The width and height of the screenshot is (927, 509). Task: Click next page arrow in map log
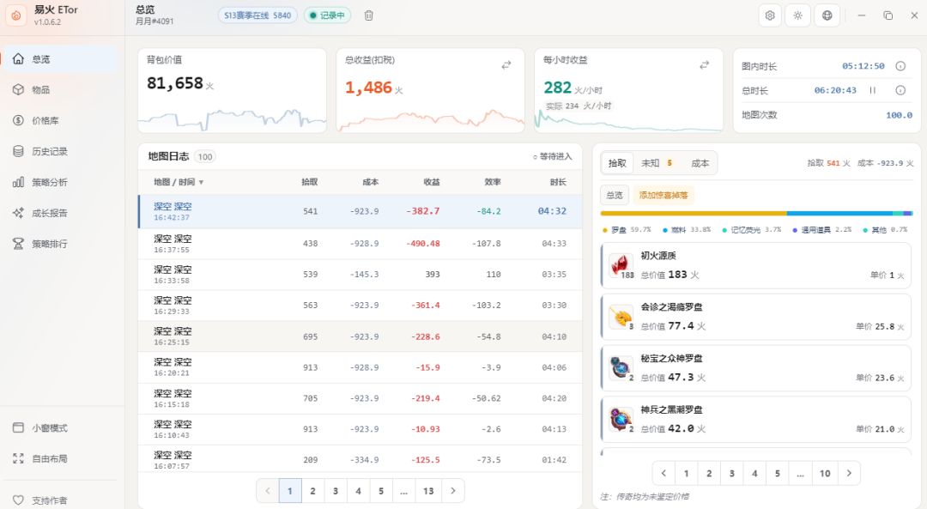pyautogui.click(x=453, y=491)
